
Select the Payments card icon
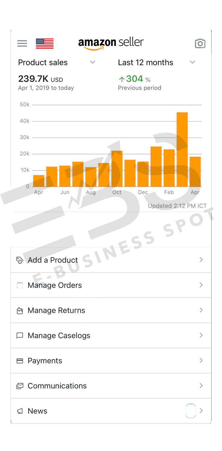point(20,360)
